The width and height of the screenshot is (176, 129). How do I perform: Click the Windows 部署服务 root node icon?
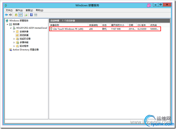pyautogui.click(x=7, y=21)
